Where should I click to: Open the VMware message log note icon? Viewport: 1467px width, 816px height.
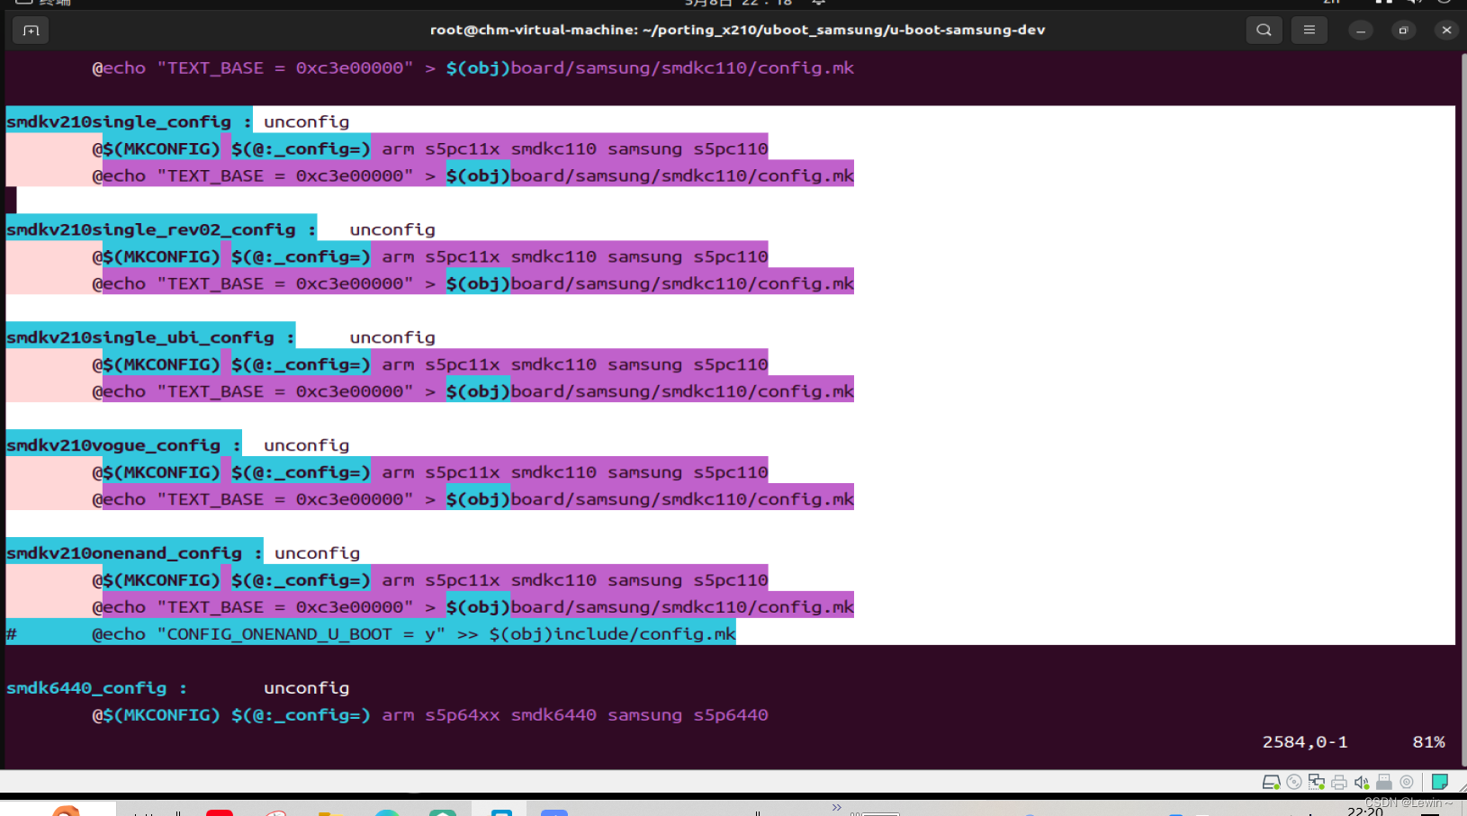pos(1440,782)
